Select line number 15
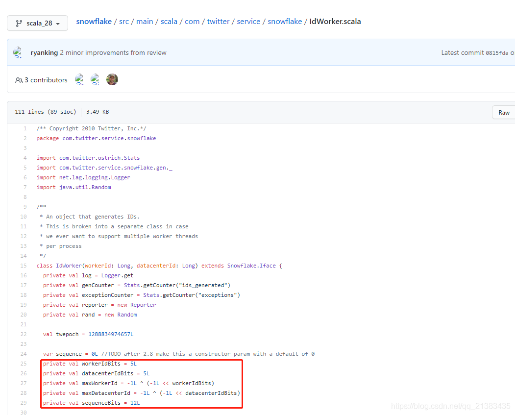The height and width of the screenshot is (415, 515). (24, 266)
